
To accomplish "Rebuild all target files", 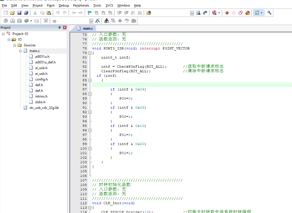I will 19,21.
